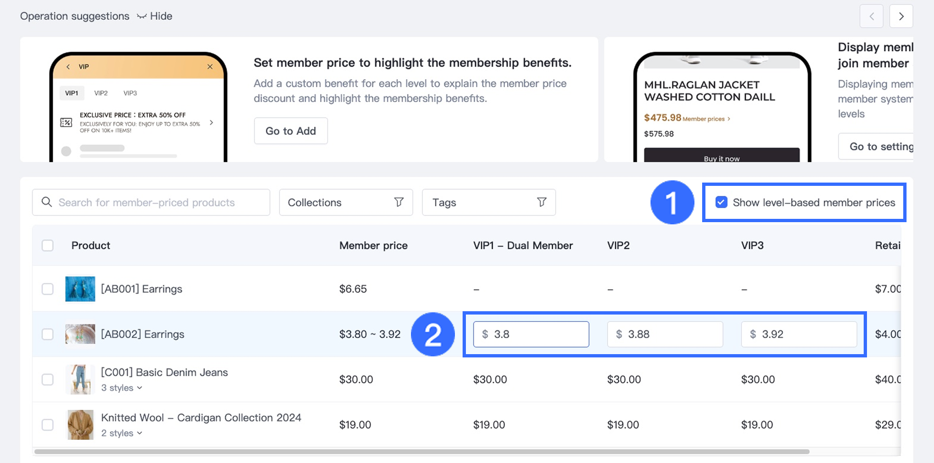Click the exclusive price coupon icon
The image size is (934, 463).
(66, 123)
